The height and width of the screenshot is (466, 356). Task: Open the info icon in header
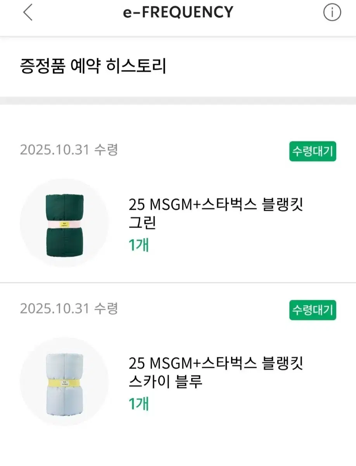[332, 13]
